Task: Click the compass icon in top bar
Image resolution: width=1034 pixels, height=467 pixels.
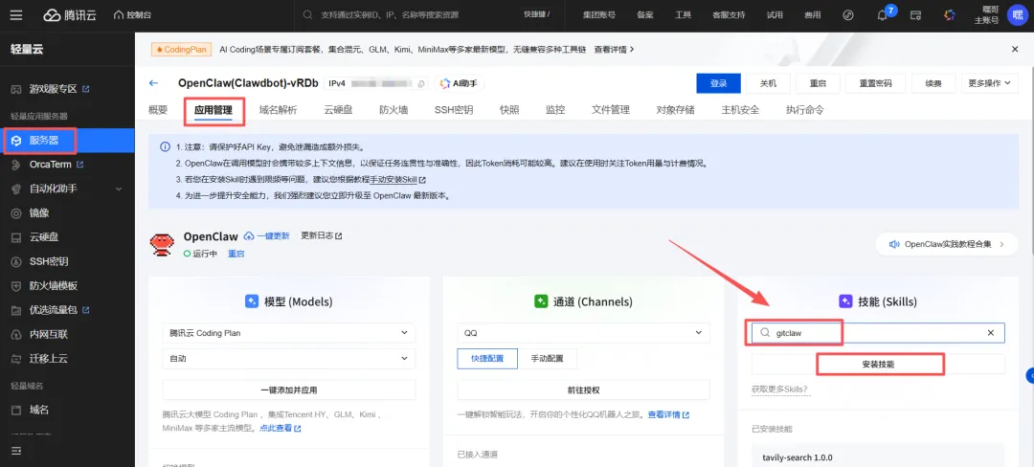Action: point(848,14)
